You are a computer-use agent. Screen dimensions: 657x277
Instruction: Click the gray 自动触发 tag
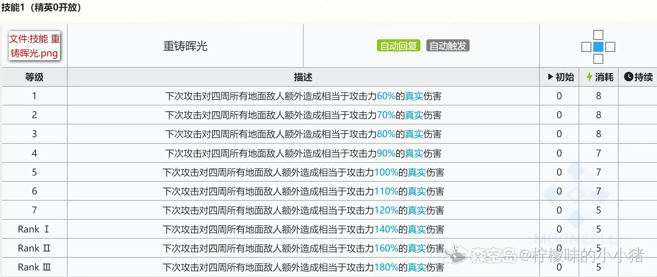448,46
